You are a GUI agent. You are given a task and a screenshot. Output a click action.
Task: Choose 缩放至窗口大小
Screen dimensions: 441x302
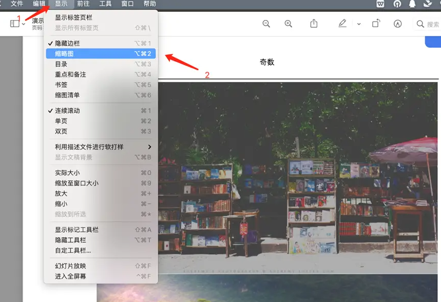point(101,183)
